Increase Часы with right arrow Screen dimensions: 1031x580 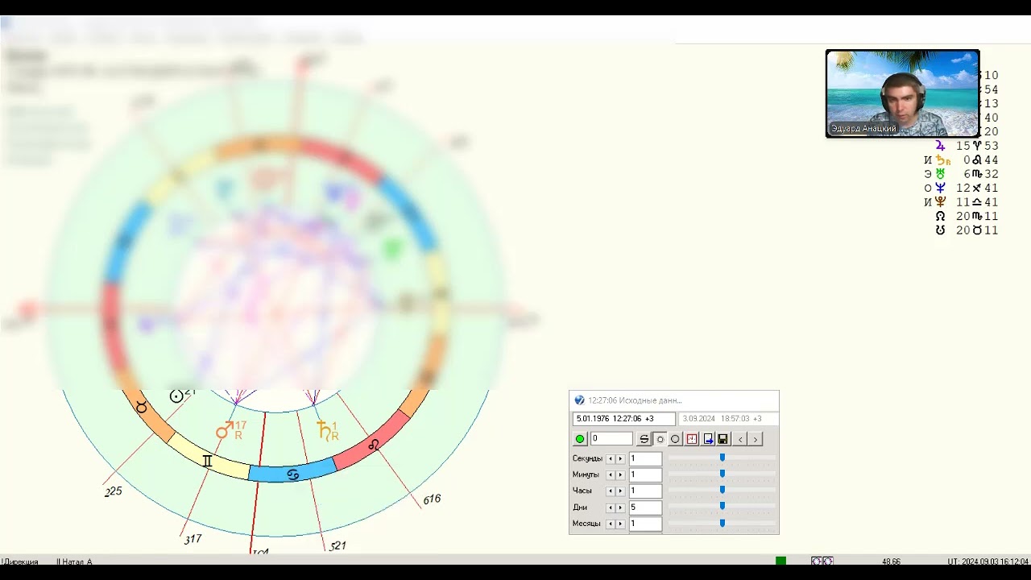point(620,491)
